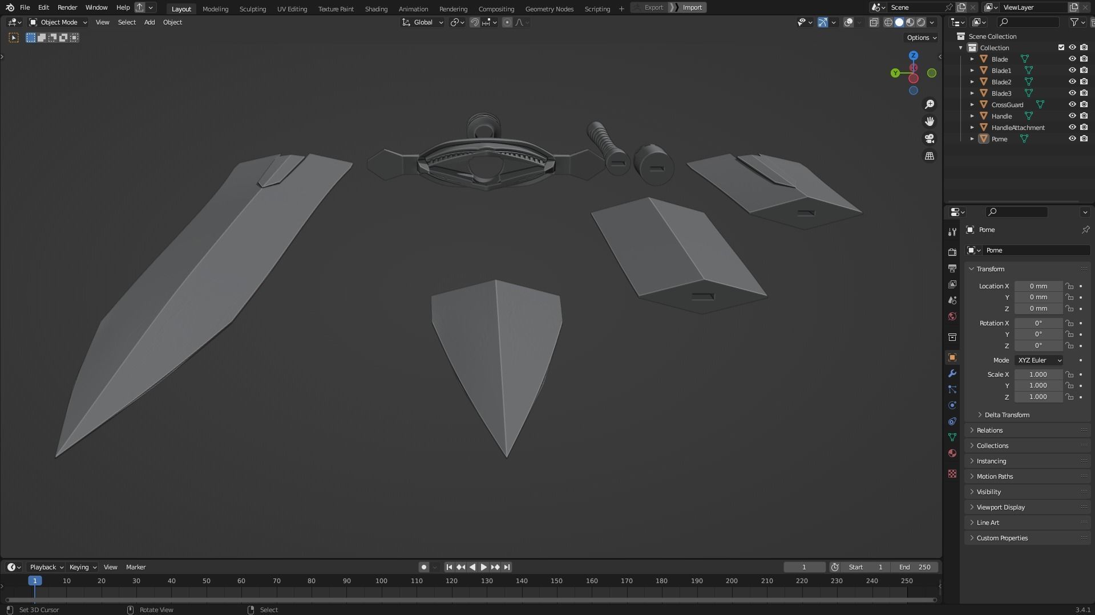Click the Zoom view magnifier gizmo

click(x=930, y=104)
